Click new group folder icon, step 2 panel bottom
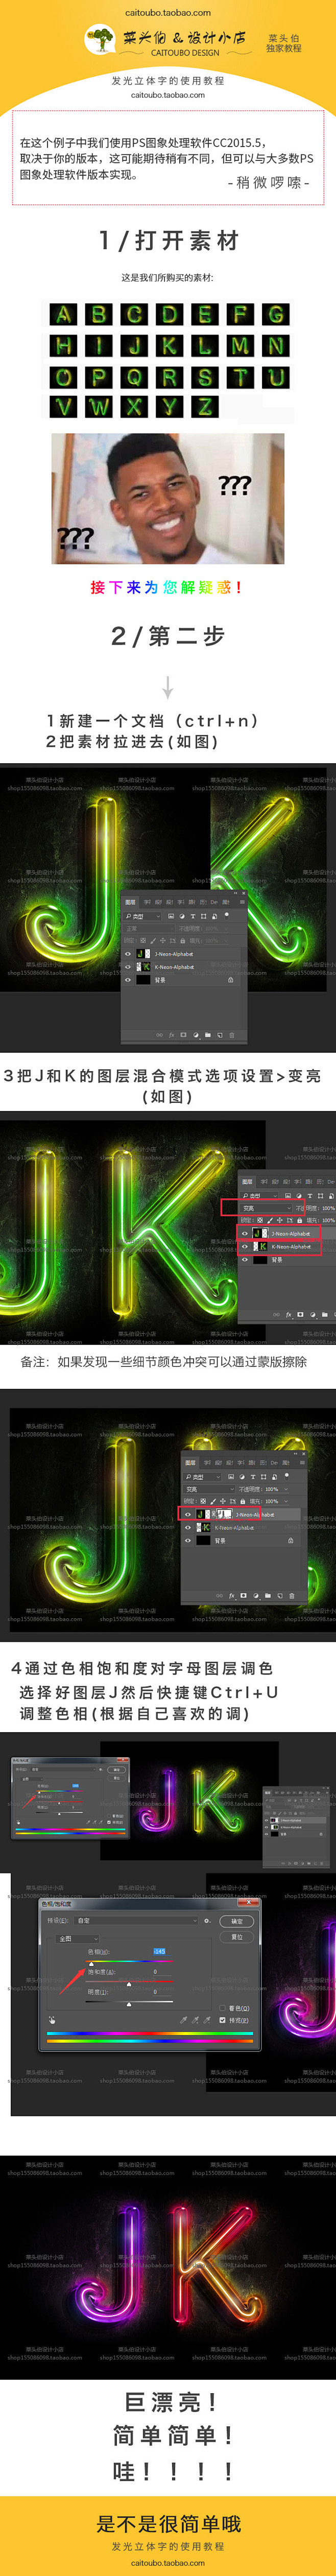Viewport: 336px width, 2576px height. coord(208,1035)
